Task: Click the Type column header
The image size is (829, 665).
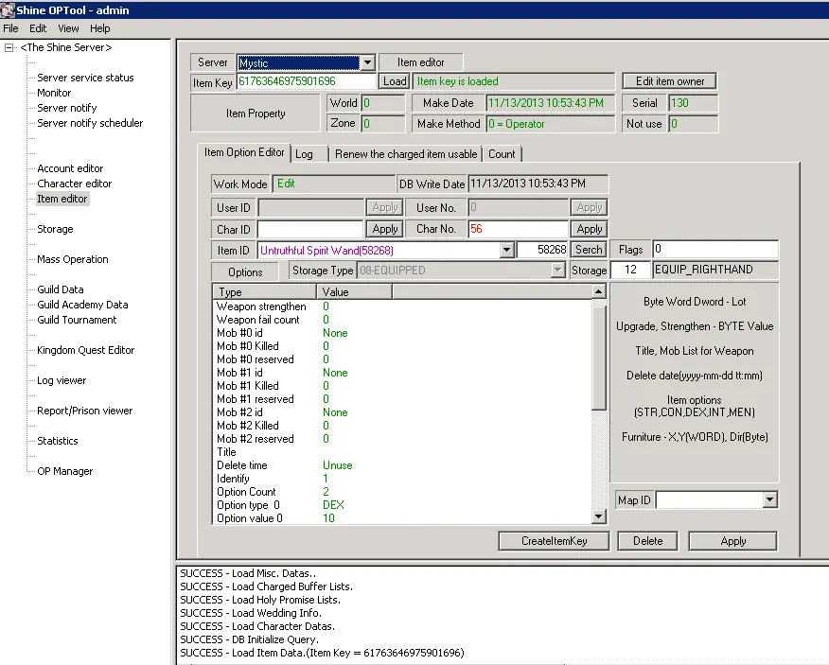Action: point(264,291)
